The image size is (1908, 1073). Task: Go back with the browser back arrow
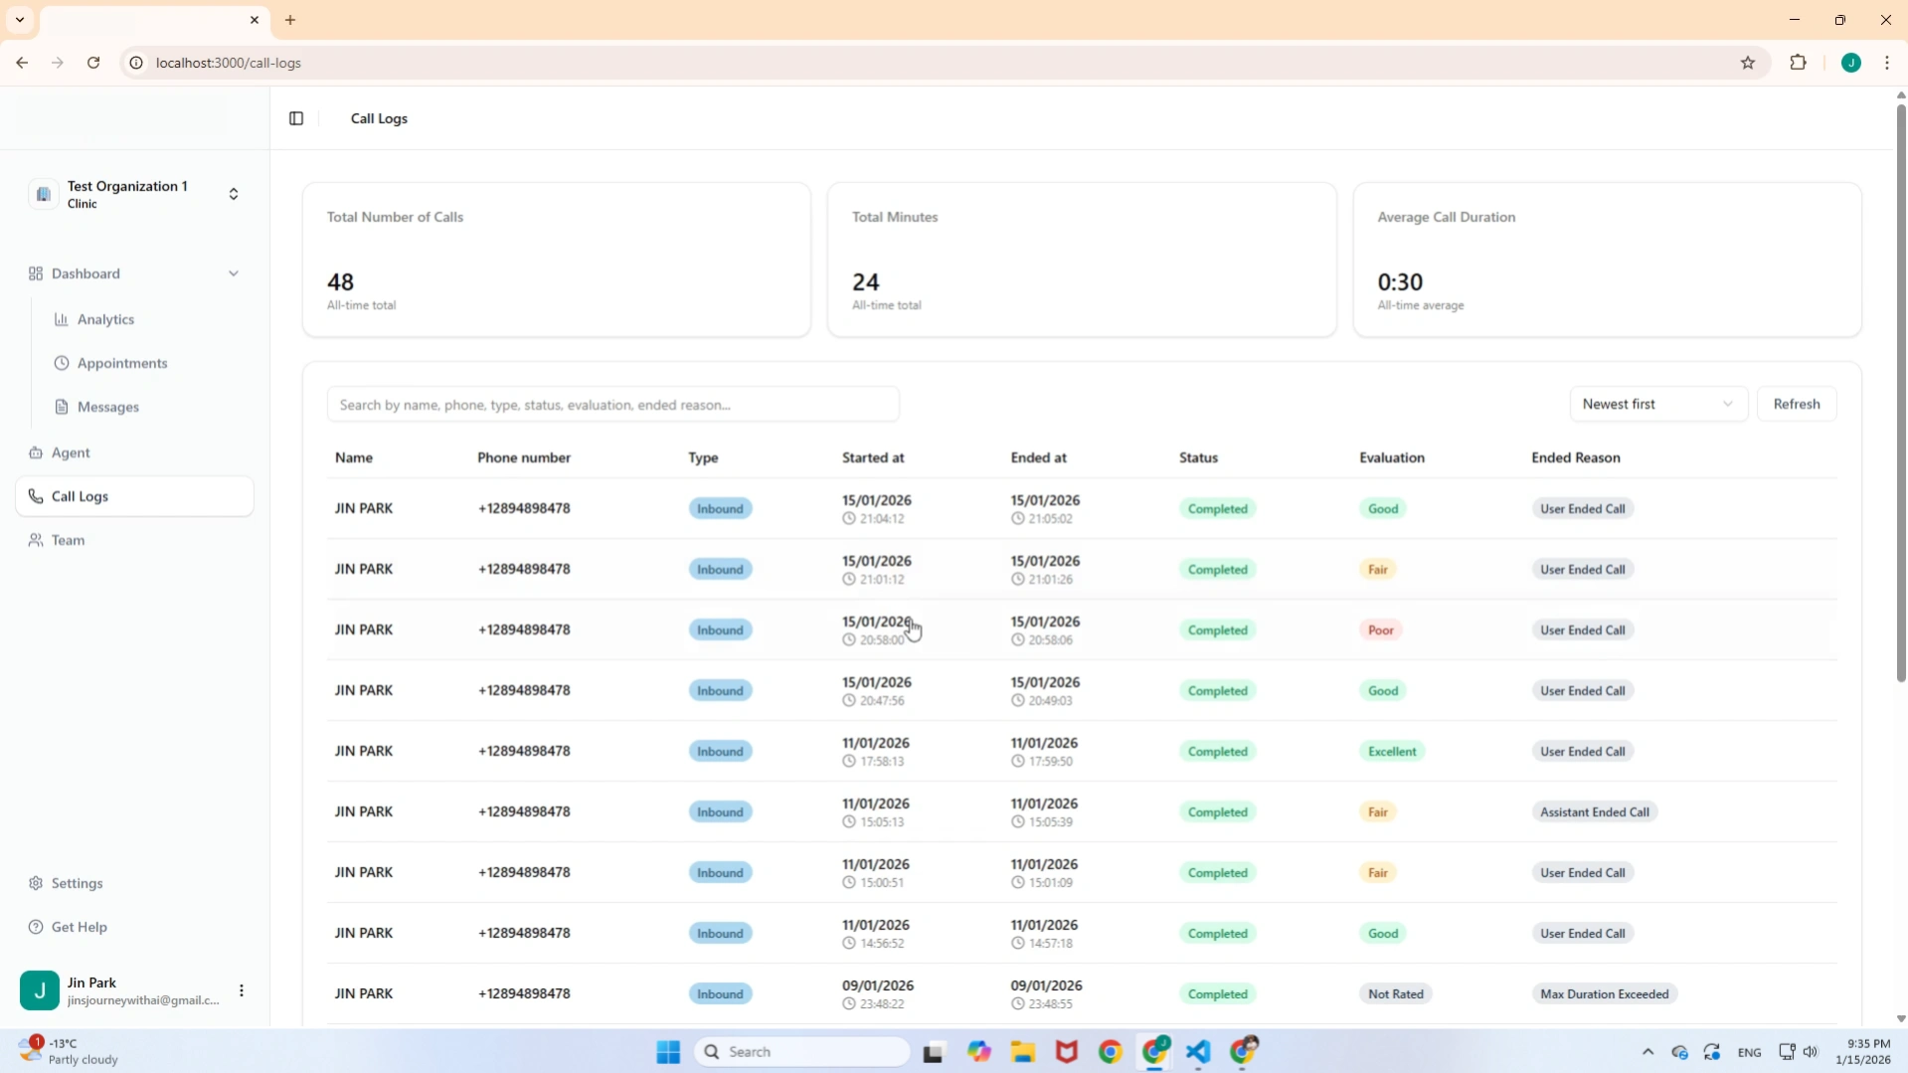click(x=22, y=63)
